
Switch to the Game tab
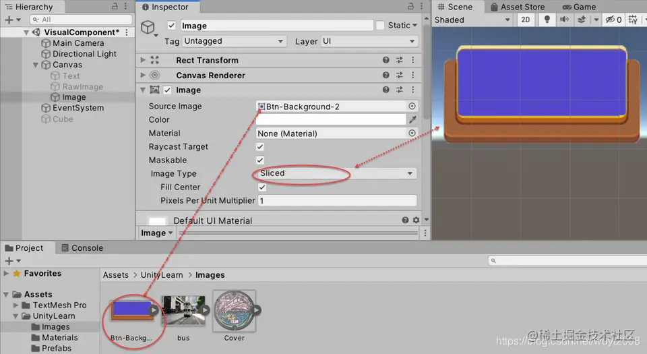[x=580, y=7]
